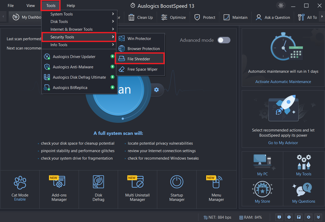Open the My Store tile

point(262,192)
